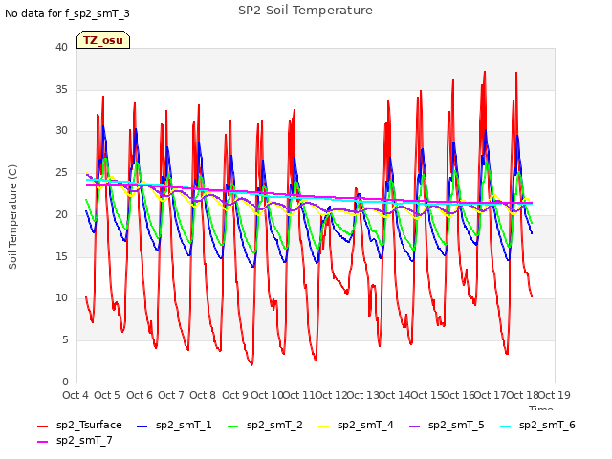The width and height of the screenshot is (612, 459).
Task: Click the 35 y-axis tick label
Action: point(61,89)
